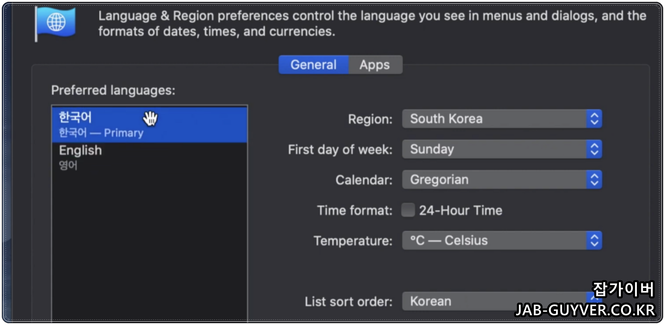Open the Calendar dropdown showing Gregorian
This screenshot has height=325, width=665.
coord(502,179)
